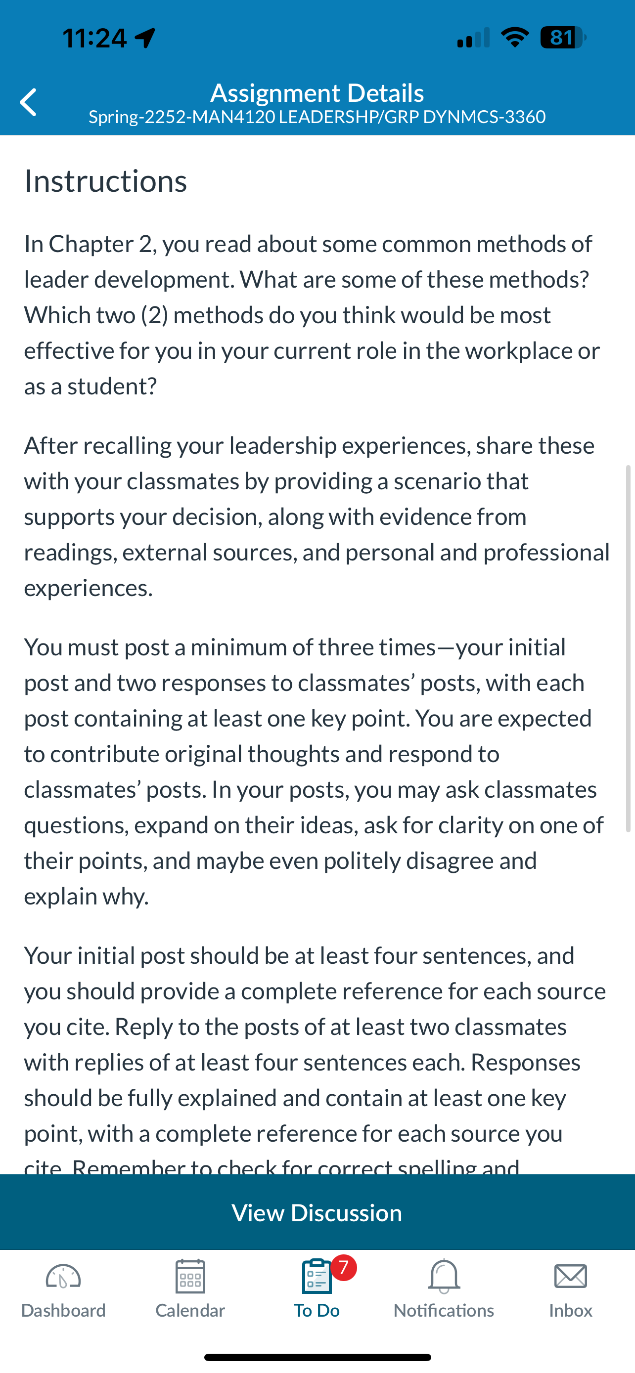Tap the red 7 badge
Viewport: 635px width, 1373px height.
[x=344, y=1267]
